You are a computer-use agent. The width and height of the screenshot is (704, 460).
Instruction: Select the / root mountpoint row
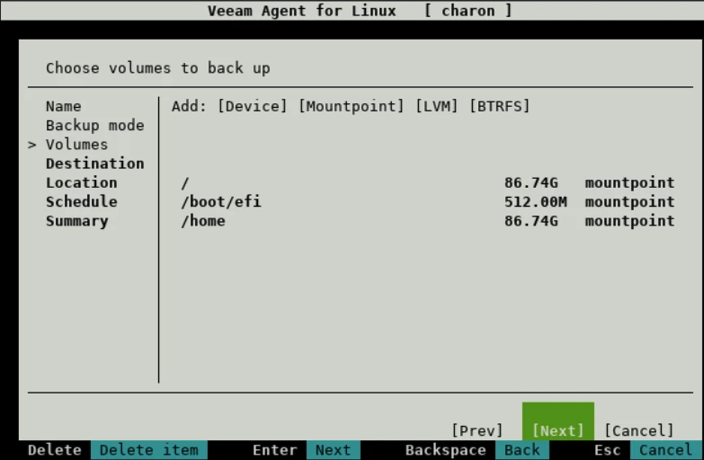pyautogui.click(x=427, y=182)
